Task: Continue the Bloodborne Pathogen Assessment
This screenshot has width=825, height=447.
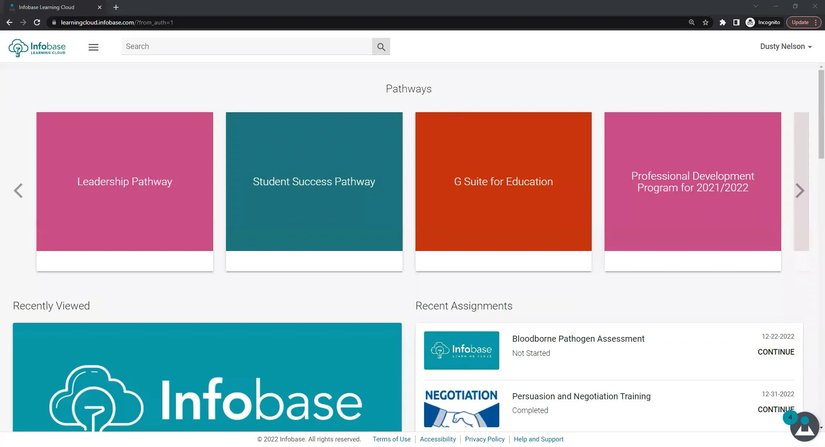Action: (776, 352)
